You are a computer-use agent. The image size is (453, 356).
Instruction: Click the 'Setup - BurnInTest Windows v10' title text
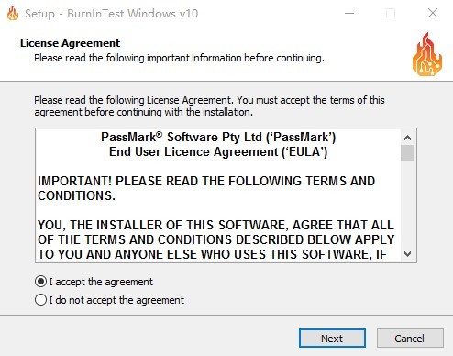tap(112, 14)
